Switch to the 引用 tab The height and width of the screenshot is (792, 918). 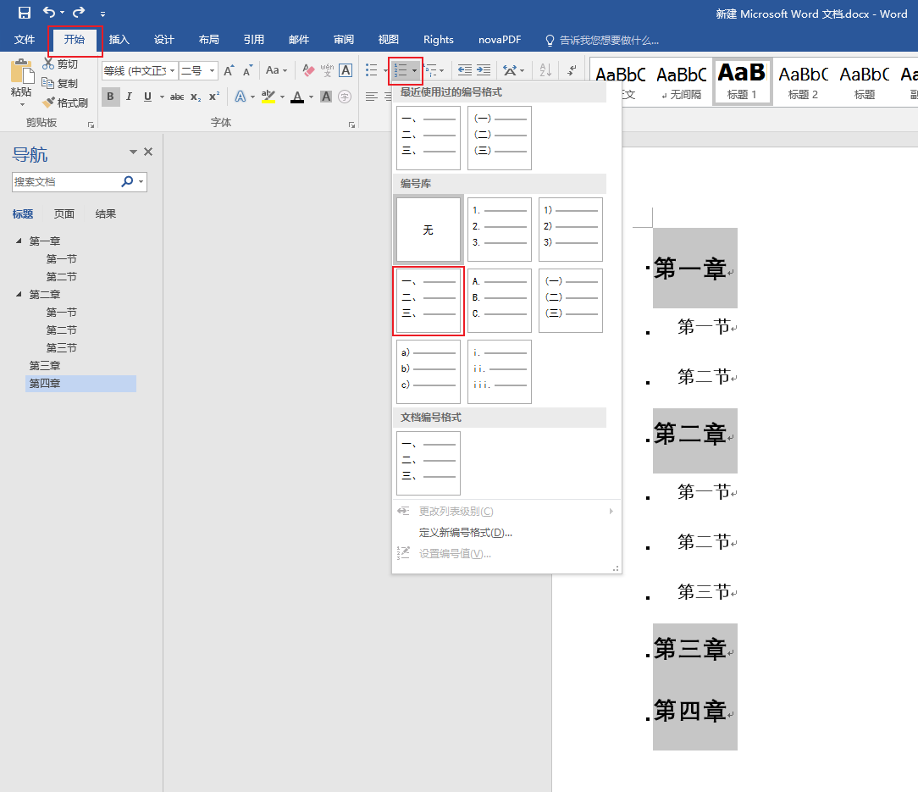point(254,40)
